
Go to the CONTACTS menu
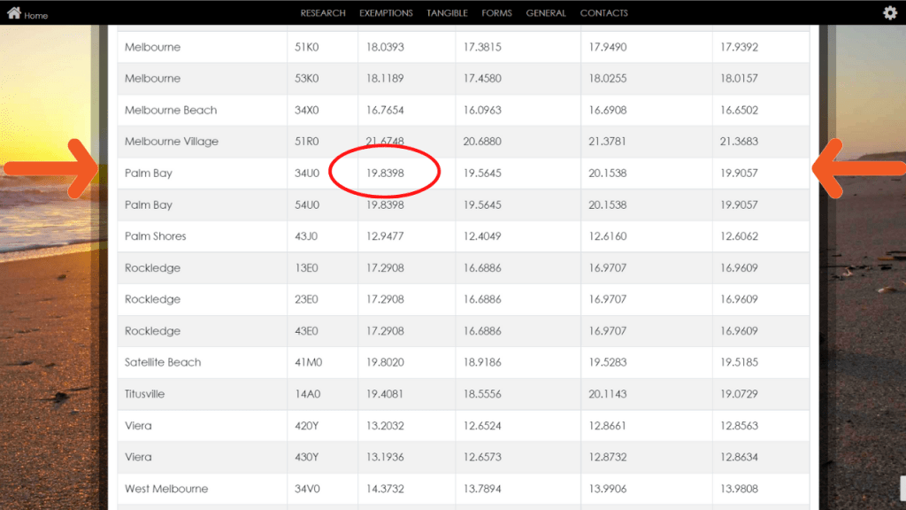603,13
